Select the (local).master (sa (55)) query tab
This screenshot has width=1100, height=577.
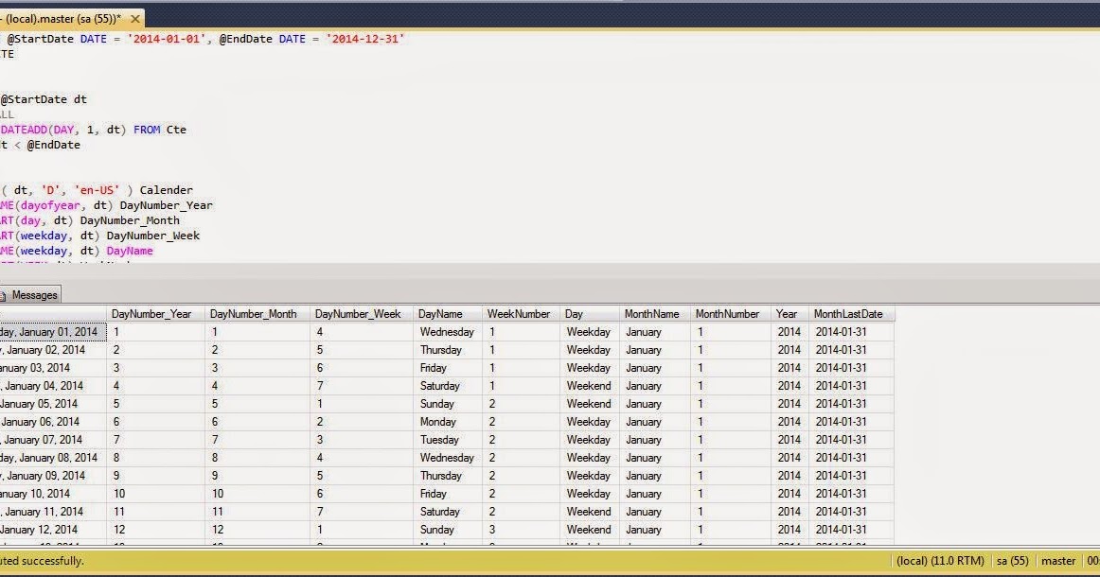pos(62,17)
